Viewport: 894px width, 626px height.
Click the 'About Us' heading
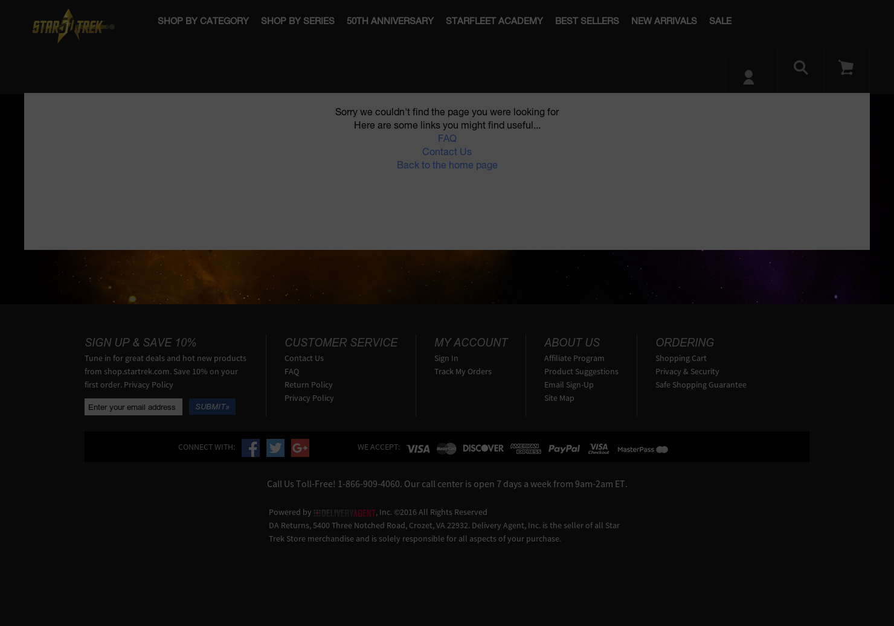coord(571,342)
